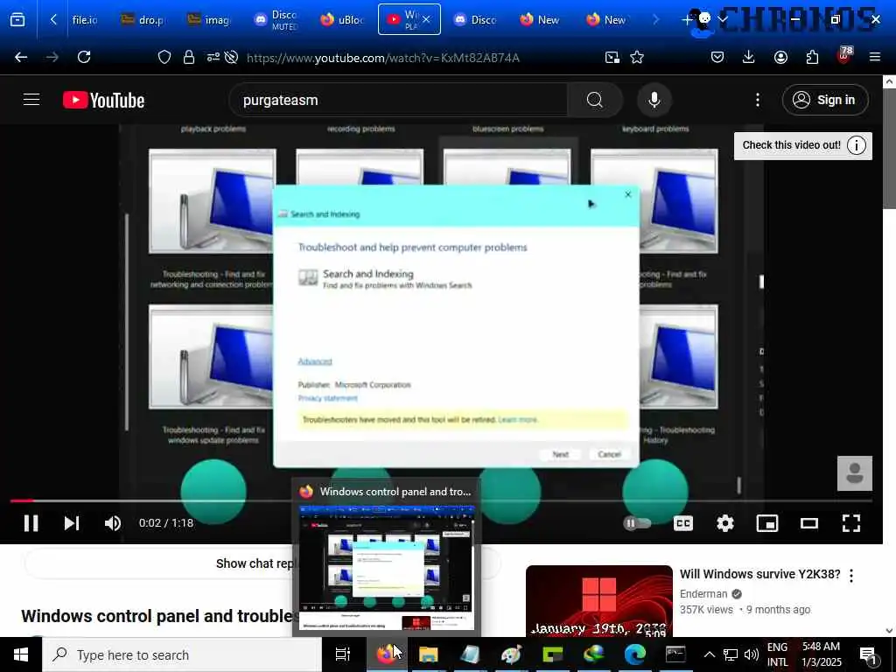The image size is (896, 672).
Task: Go to the YouTube home logo
Action: pos(103,100)
